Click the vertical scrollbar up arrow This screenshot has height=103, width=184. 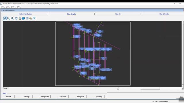pyautogui.click(x=183, y=22)
